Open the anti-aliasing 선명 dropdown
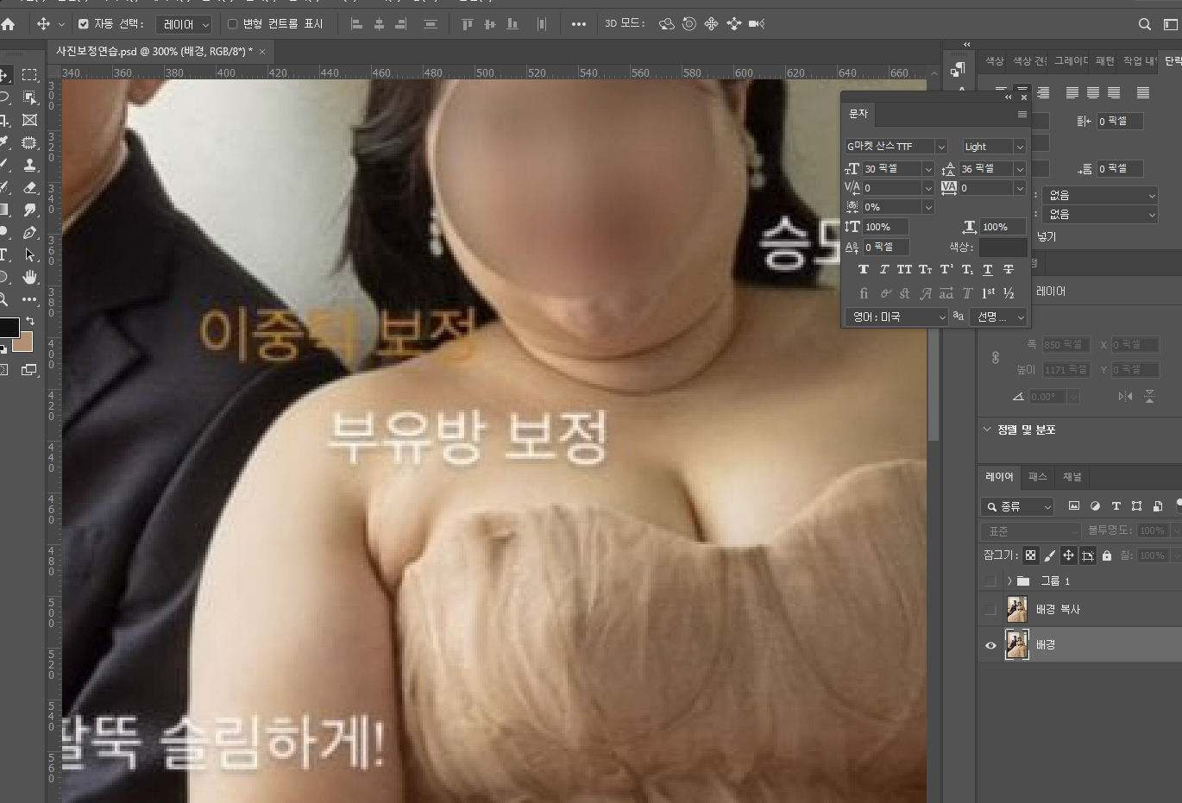The height and width of the screenshot is (803, 1182). tap(998, 317)
